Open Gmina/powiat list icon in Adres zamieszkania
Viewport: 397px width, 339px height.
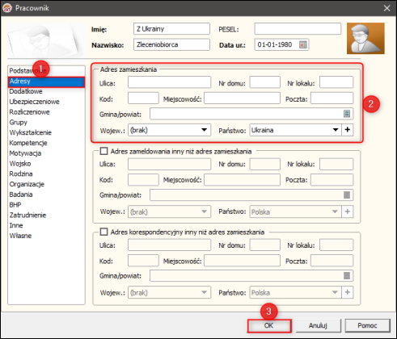[347, 114]
